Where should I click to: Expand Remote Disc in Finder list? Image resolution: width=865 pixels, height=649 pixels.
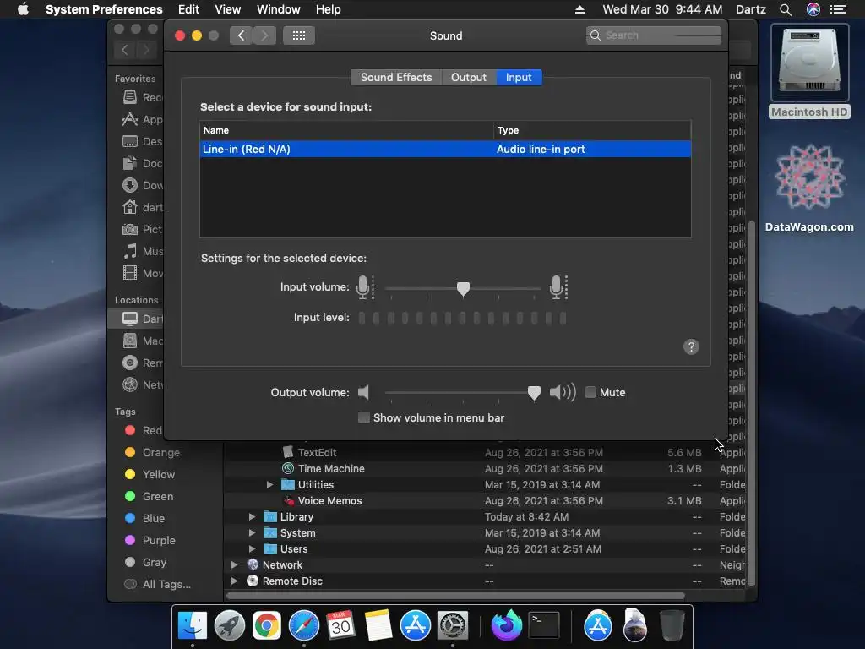(x=235, y=581)
